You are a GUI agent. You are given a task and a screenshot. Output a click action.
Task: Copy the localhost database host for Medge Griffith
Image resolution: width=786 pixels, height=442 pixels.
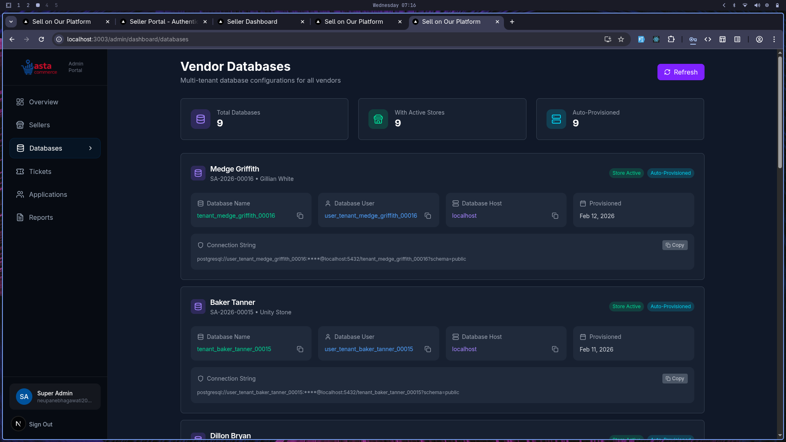point(555,216)
